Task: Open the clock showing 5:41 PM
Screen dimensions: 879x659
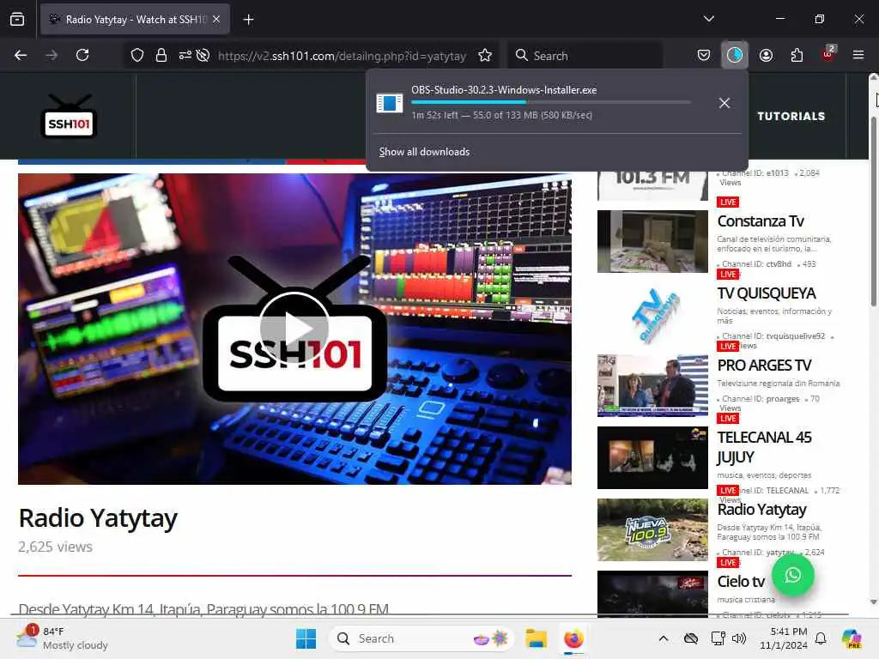Action: tap(783, 638)
